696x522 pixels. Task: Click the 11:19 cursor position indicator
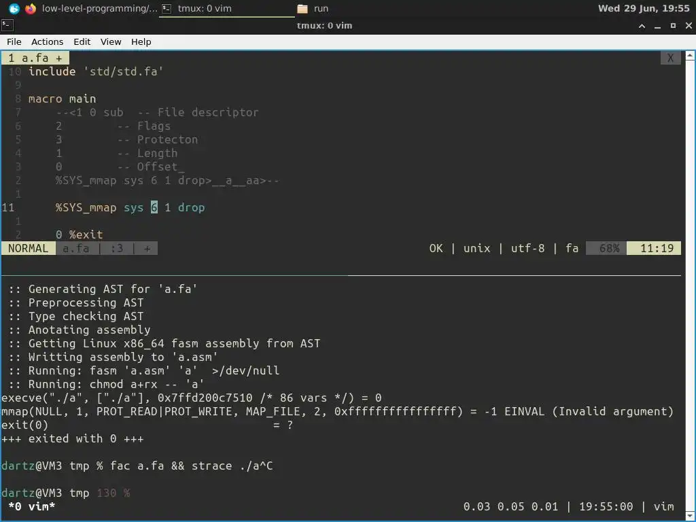[x=654, y=248]
